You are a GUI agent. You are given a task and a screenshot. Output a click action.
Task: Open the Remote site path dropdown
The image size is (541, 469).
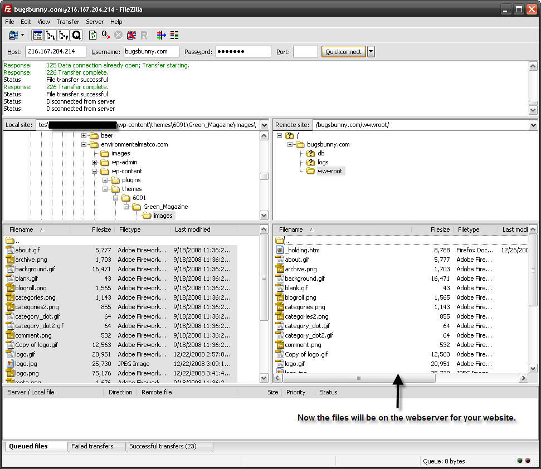tap(533, 125)
